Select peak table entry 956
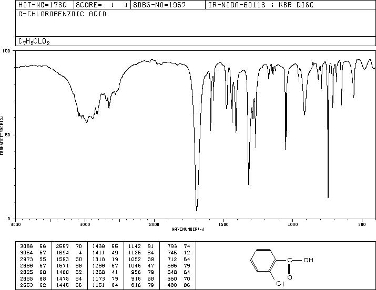 tap(143, 272)
